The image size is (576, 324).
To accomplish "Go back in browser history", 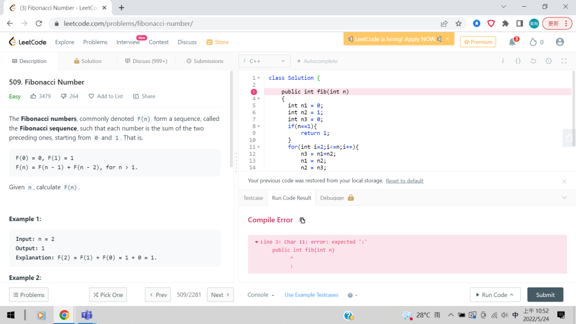I will [x=10, y=24].
